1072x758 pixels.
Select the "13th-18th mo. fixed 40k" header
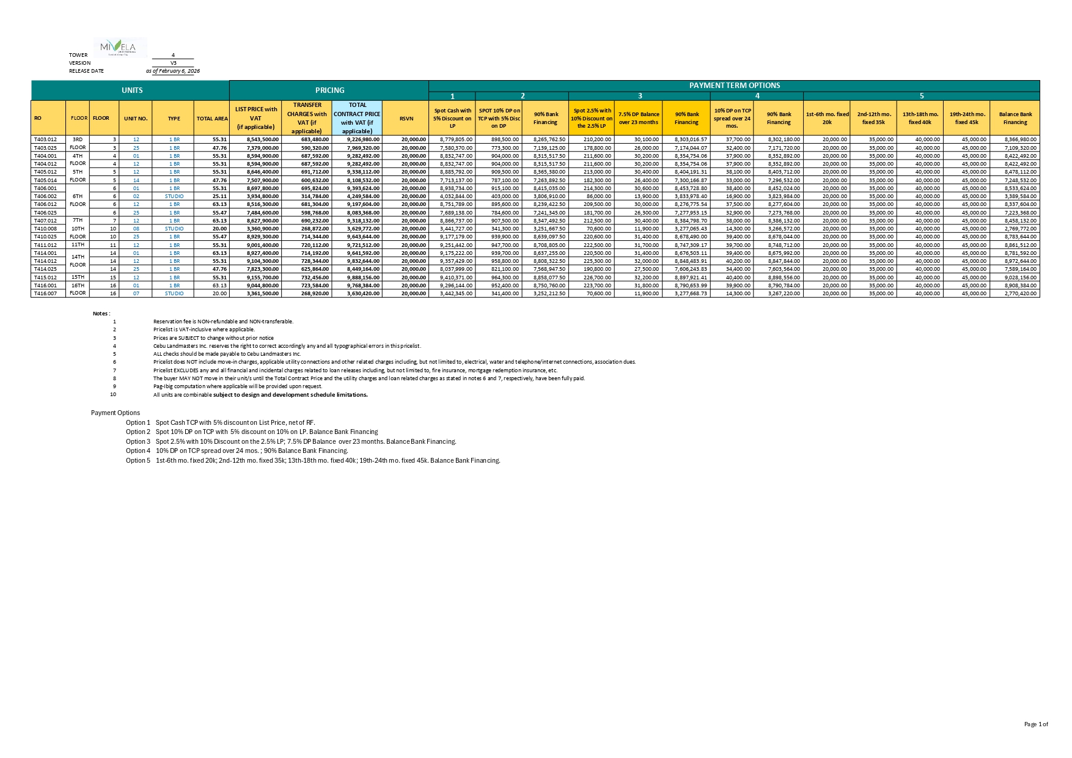tap(920, 118)
